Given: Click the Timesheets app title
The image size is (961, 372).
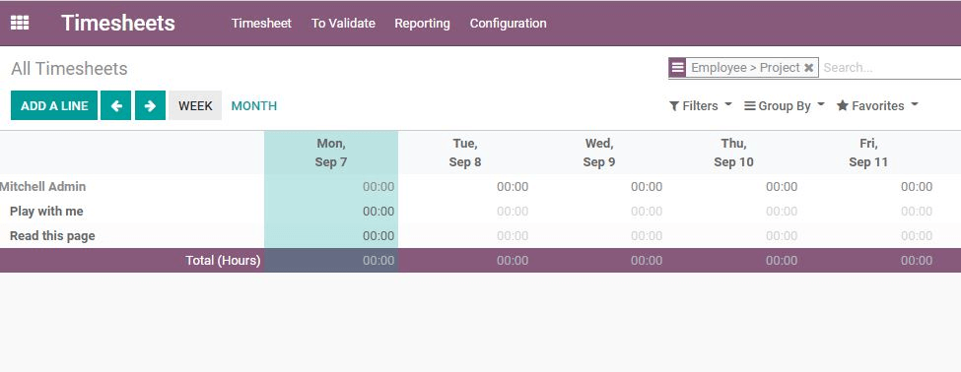Looking at the screenshot, I should click(118, 24).
